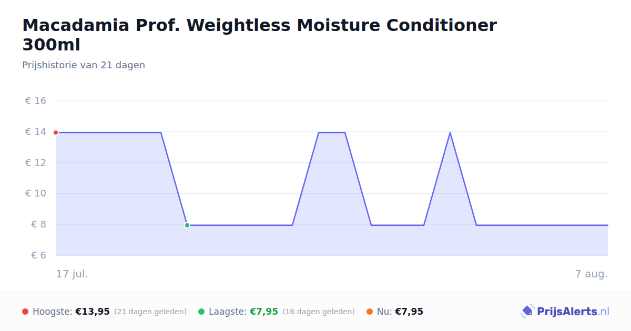Click the PrijsAlerts tag logo icon

pos(527,312)
